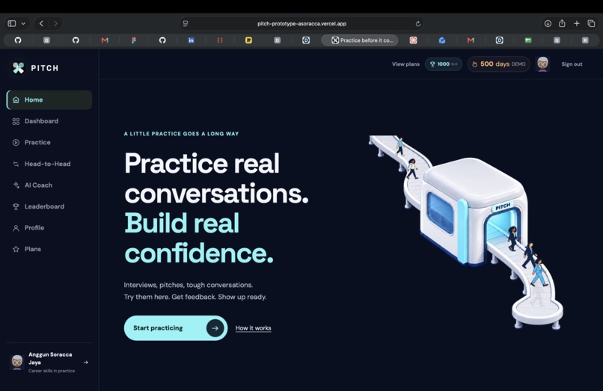Open the Dashboard page in sidebar
The width and height of the screenshot is (603, 391).
pos(49,121)
